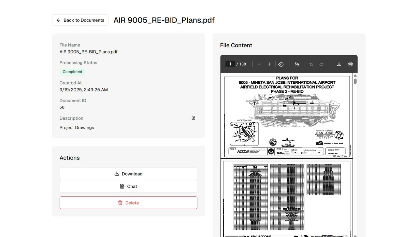Image resolution: width=417 pixels, height=237 pixels.
Task: Select the file name text AIR 9005_RE-BID_Plans.pdf under File Name
Action: [x=89, y=52]
